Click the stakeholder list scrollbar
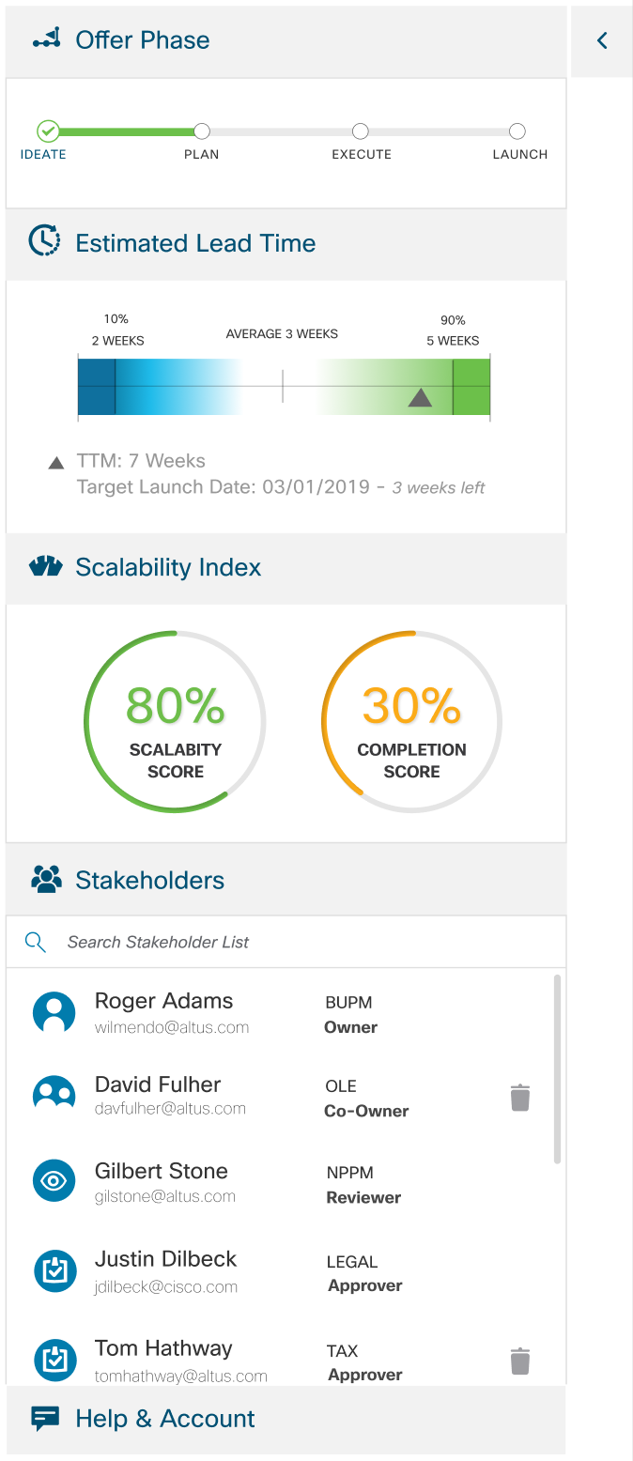 tap(557, 1069)
